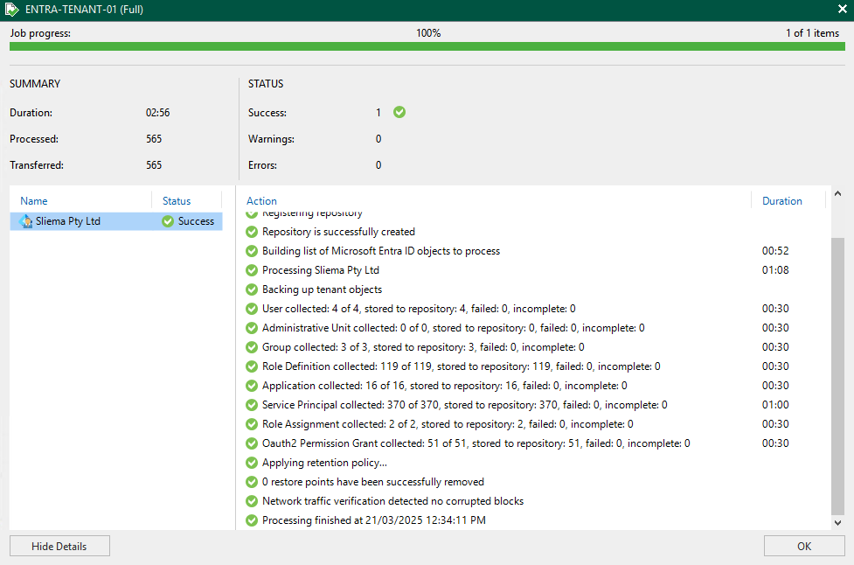The height and width of the screenshot is (565, 854).
Task: Click check icon for 0 restore points removed
Action: [251, 482]
